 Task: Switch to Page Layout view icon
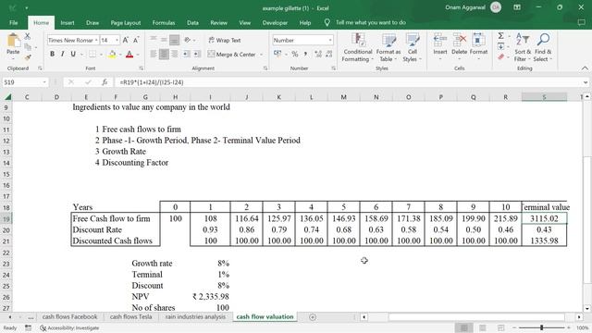click(483, 327)
